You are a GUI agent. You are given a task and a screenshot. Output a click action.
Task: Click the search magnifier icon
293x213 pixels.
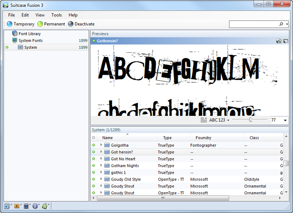281,24
